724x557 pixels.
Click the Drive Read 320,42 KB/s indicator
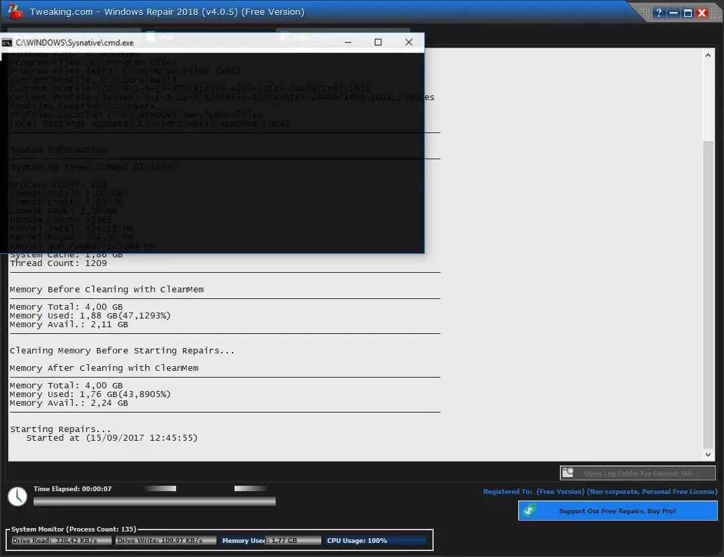click(x=61, y=540)
